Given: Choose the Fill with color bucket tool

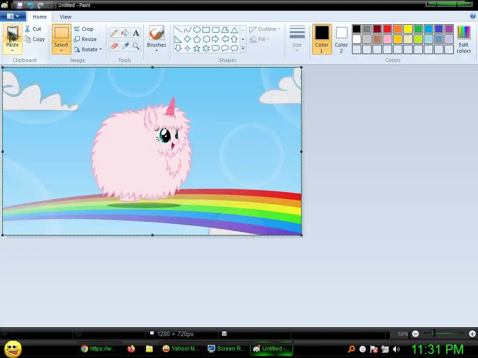Looking at the screenshot, I should pyautogui.click(x=125, y=33).
